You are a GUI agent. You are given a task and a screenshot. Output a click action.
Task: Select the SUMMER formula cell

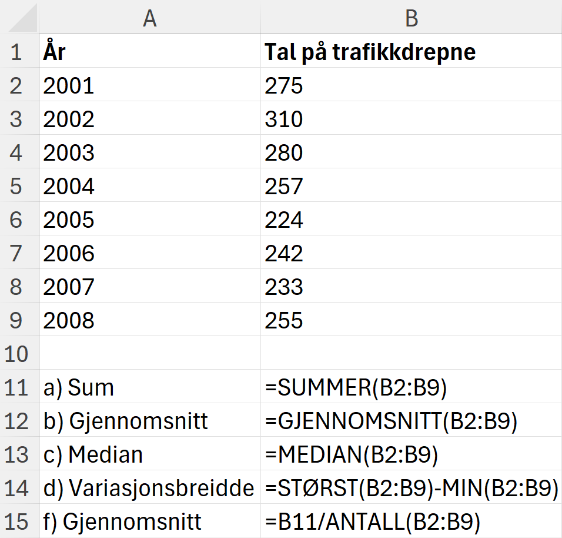point(412,387)
